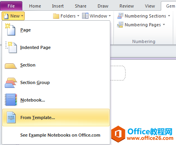Click the Section Group stacked tabs icon
176x145 pixels.
[x=11, y=83]
